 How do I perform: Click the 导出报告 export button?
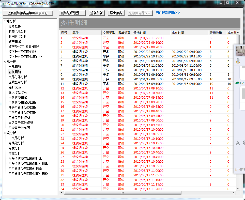point(116,13)
